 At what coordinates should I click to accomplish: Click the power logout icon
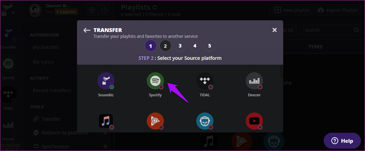click(x=104, y=10)
